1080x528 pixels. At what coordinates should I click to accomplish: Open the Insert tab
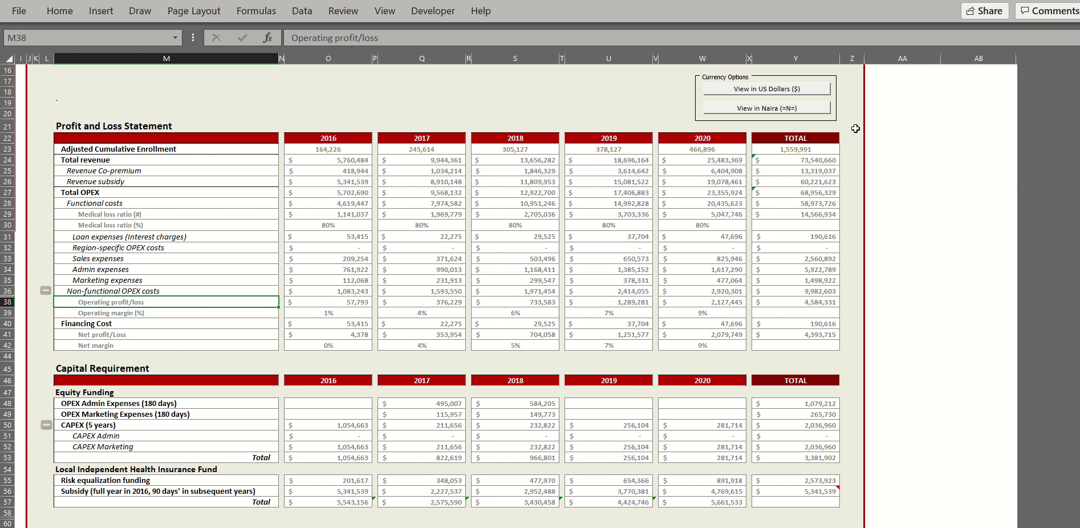pyautogui.click(x=101, y=11)
